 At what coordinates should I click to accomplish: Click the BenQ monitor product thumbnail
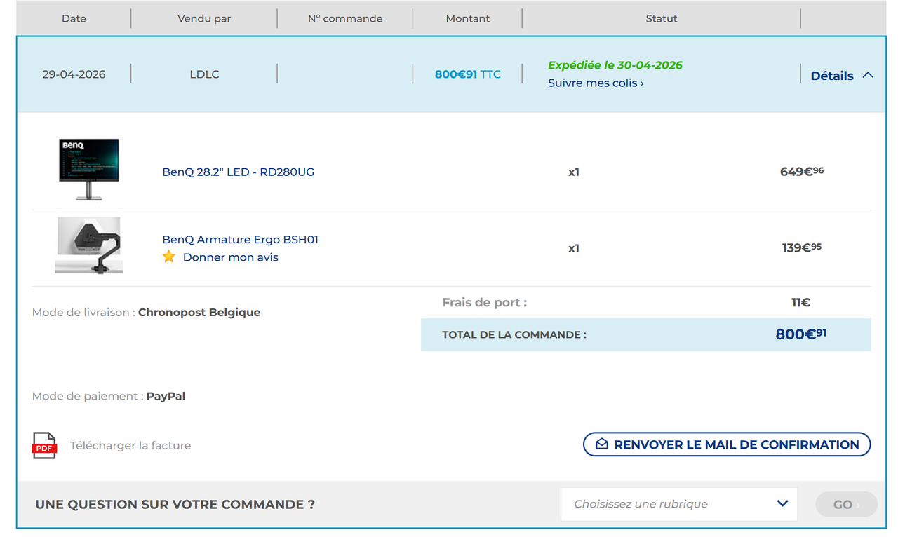[x=89, y=170]
